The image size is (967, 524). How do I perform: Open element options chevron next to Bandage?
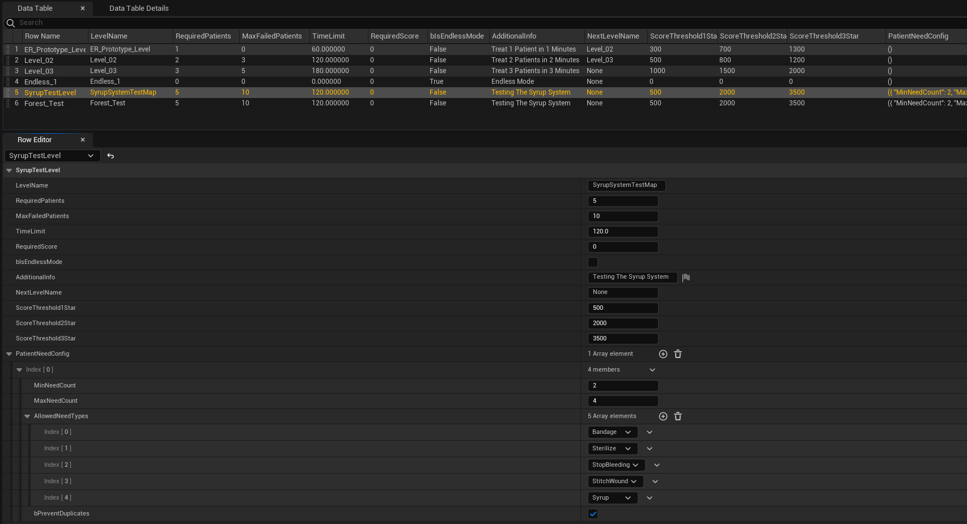[650, 432]
